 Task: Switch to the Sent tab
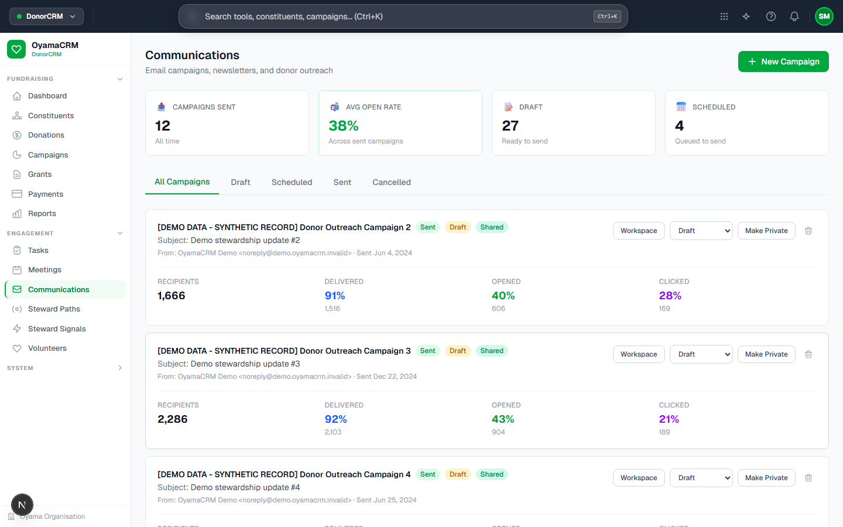[342, 182]
